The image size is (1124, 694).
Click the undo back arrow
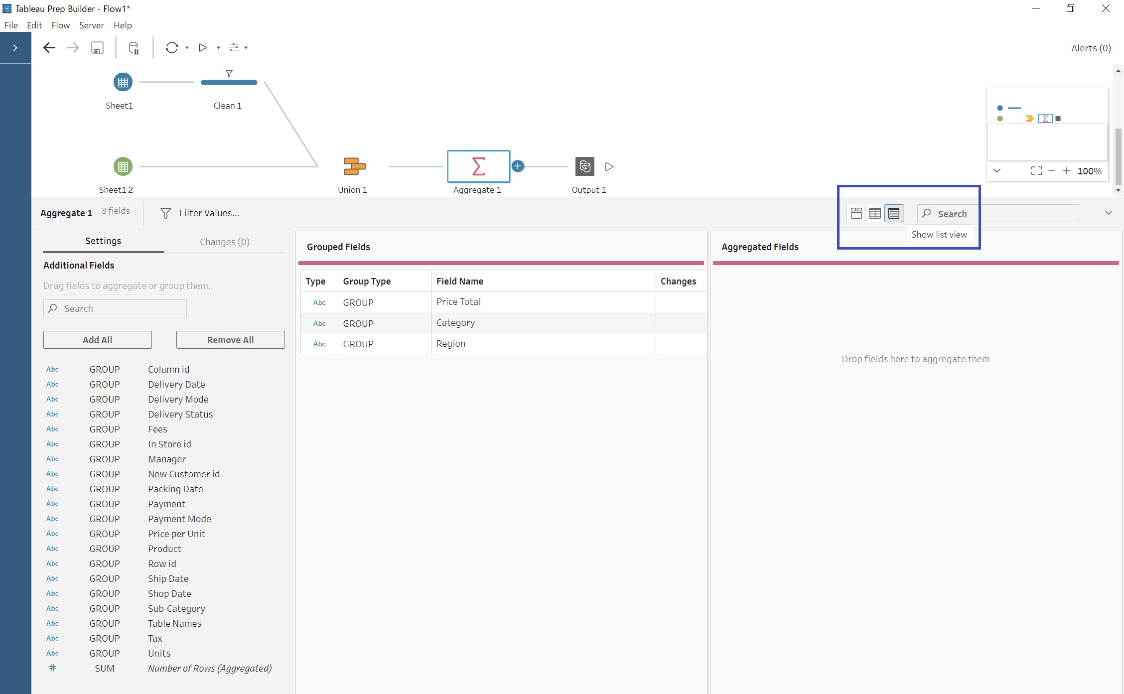pos(49,48)
